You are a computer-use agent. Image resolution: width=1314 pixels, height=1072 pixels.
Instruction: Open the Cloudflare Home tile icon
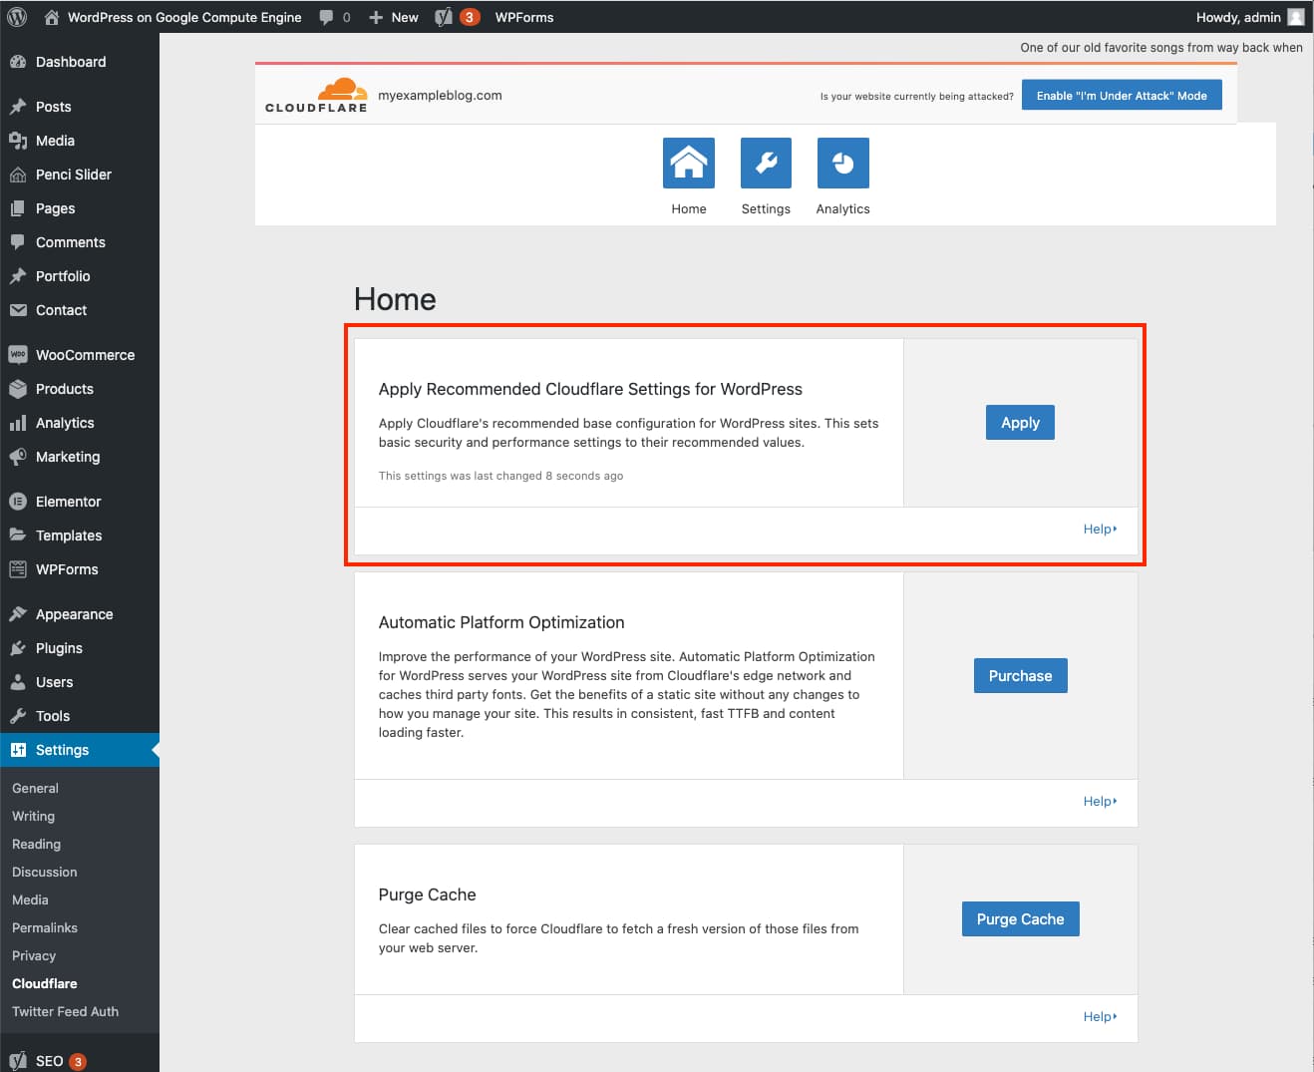(689, 163)
